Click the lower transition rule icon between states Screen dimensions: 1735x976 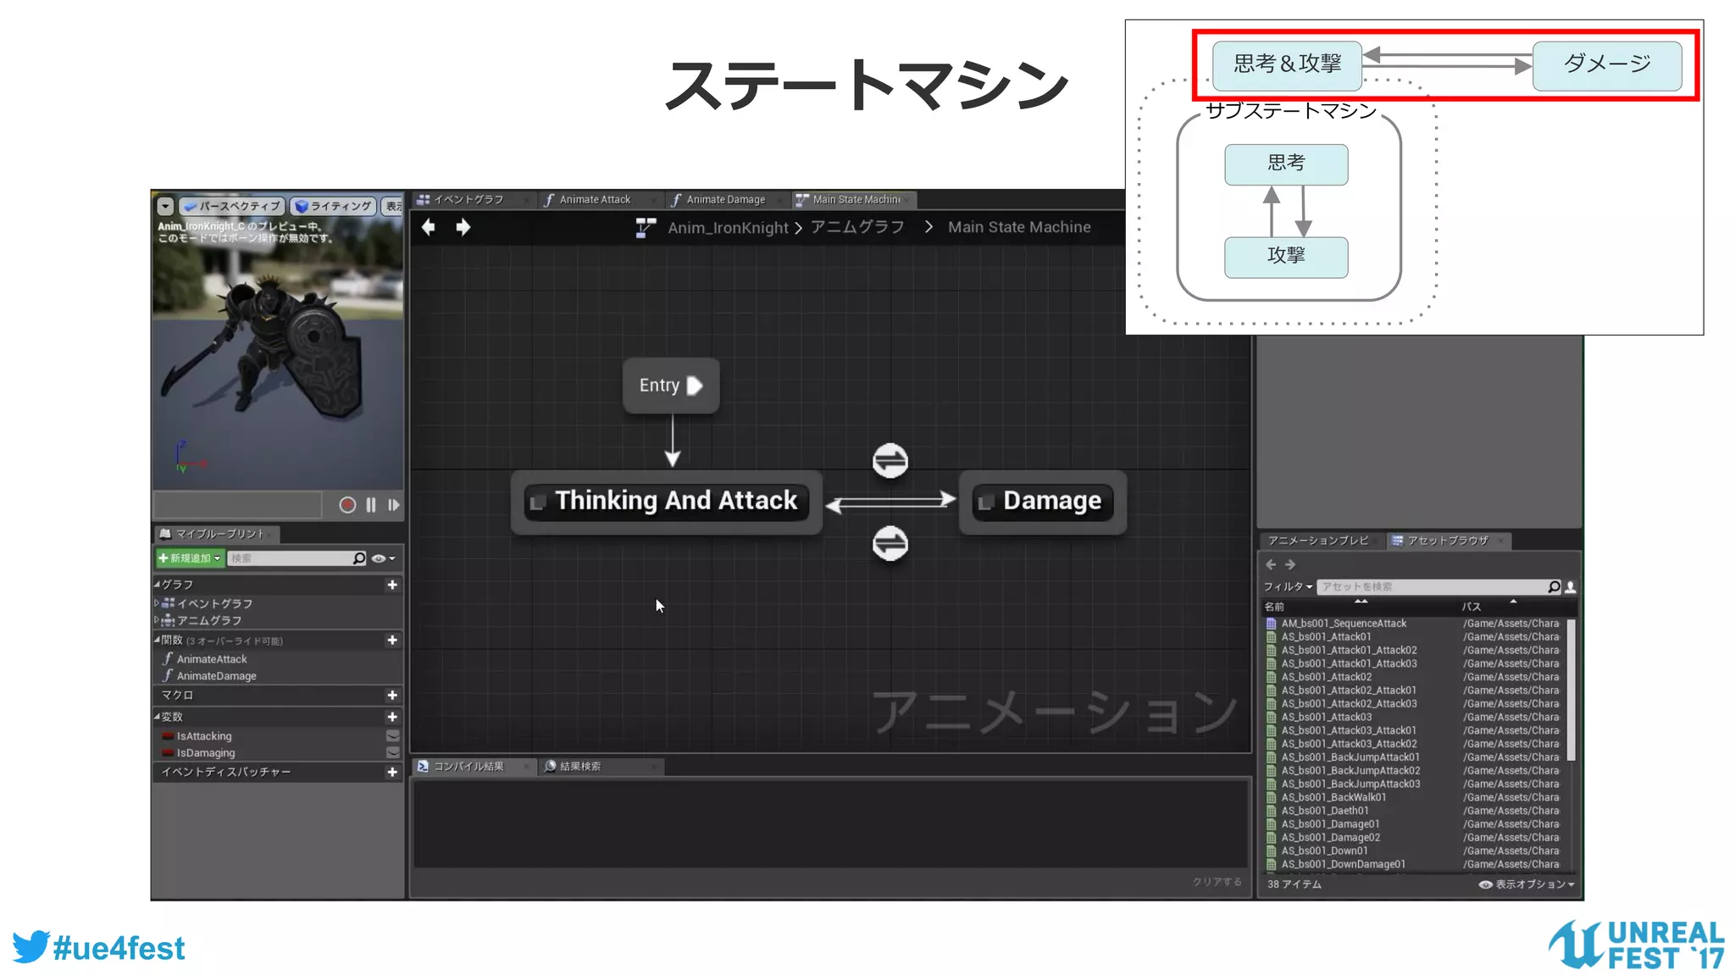[x=890, y=543]
